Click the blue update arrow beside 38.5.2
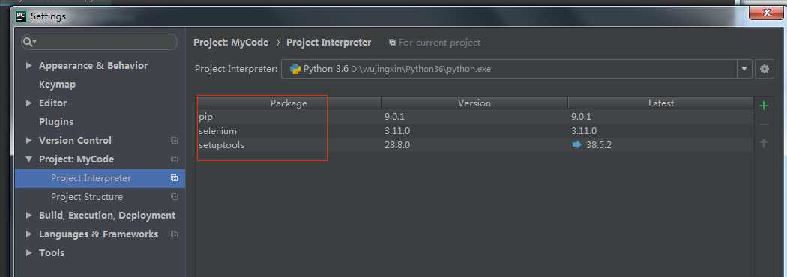This screenshot has width=787, height=277. pyautogui.click(x=576, y=144)
